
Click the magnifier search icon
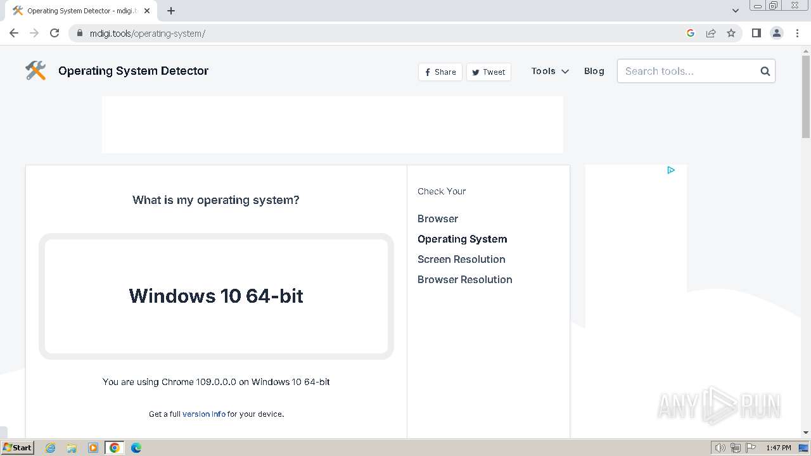pos(765,71)
